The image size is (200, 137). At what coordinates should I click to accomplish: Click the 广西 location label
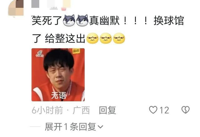[81, 110]
